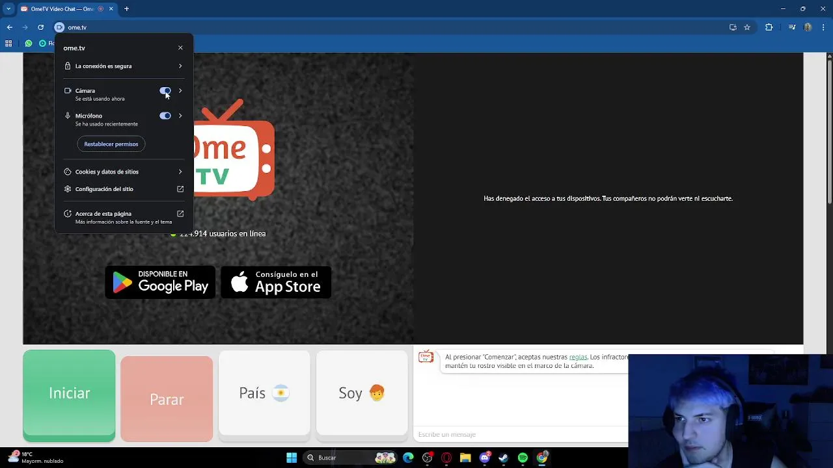Click the webcam overlay thumbnail
Viewport: 833px width, 468px height.
tap(730, 411)
